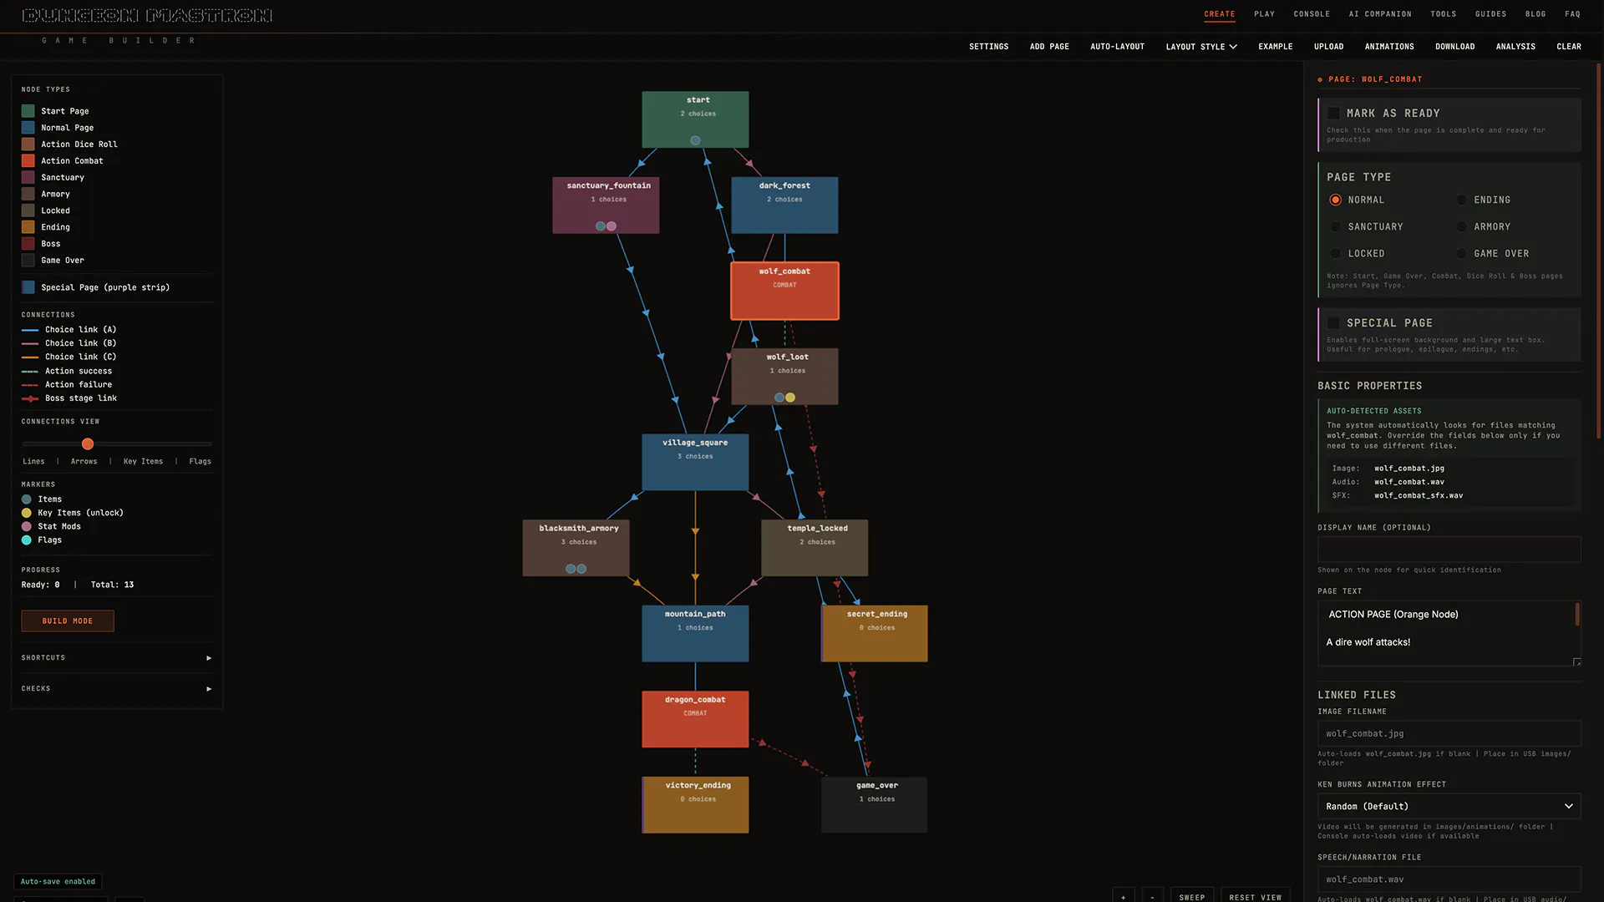This screenshot has width=1604, height=902.
Task: Open the Analysis toolbar item
Action: point(1515,47)
